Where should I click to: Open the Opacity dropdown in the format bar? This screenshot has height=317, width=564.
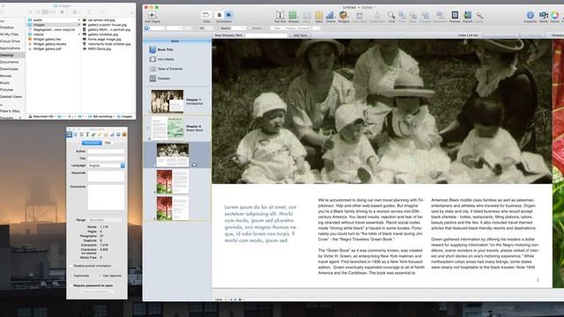[239, 28]
